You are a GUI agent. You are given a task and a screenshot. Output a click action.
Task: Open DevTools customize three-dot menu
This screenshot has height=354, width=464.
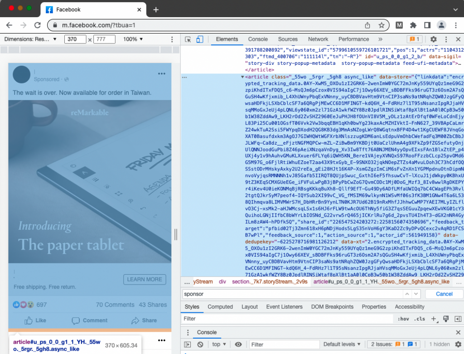[446, 39]
